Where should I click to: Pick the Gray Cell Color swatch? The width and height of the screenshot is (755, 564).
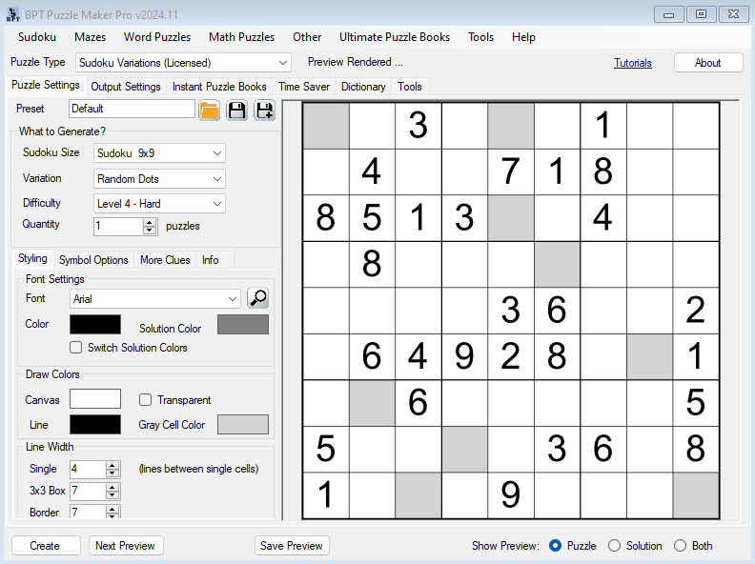[243, 425]
